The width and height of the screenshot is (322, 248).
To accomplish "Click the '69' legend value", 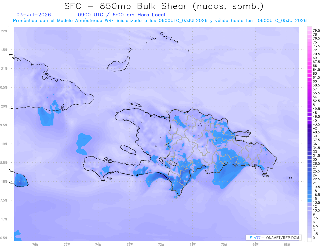I will (x=315, y=58).
